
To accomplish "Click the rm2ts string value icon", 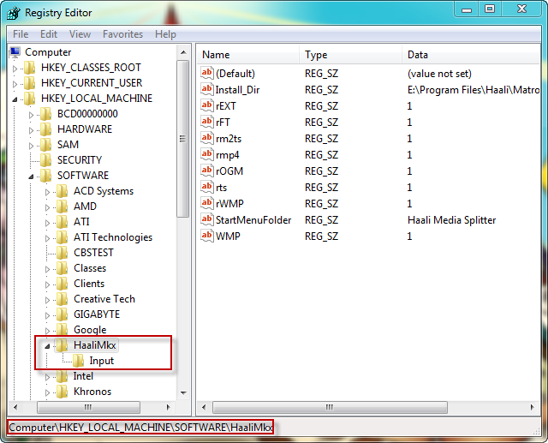I will point(207,139).
